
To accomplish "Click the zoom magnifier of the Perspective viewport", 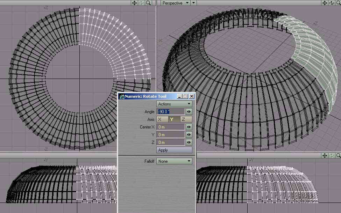I will click(338, 3).
